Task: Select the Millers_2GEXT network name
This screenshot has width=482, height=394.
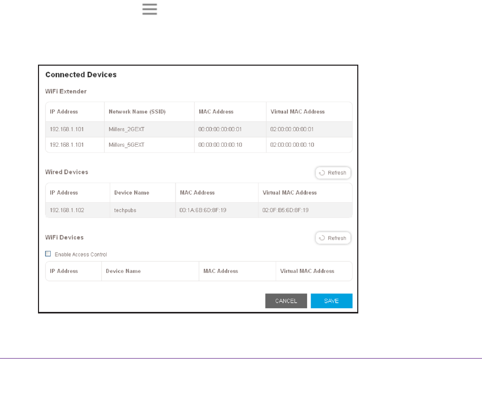Action: pyautogui.click(x=126, y=129)
